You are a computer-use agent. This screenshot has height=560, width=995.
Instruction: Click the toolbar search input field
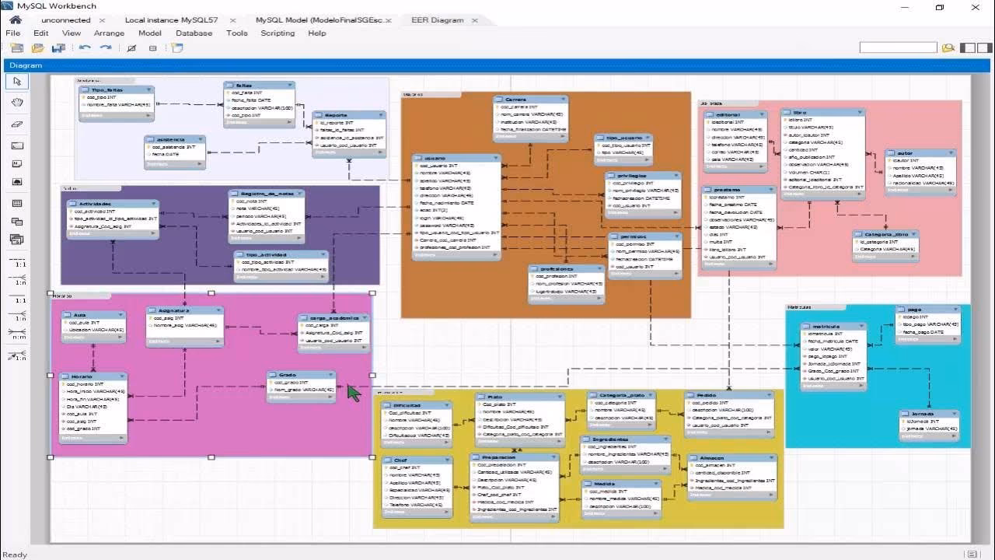point(898,48)
